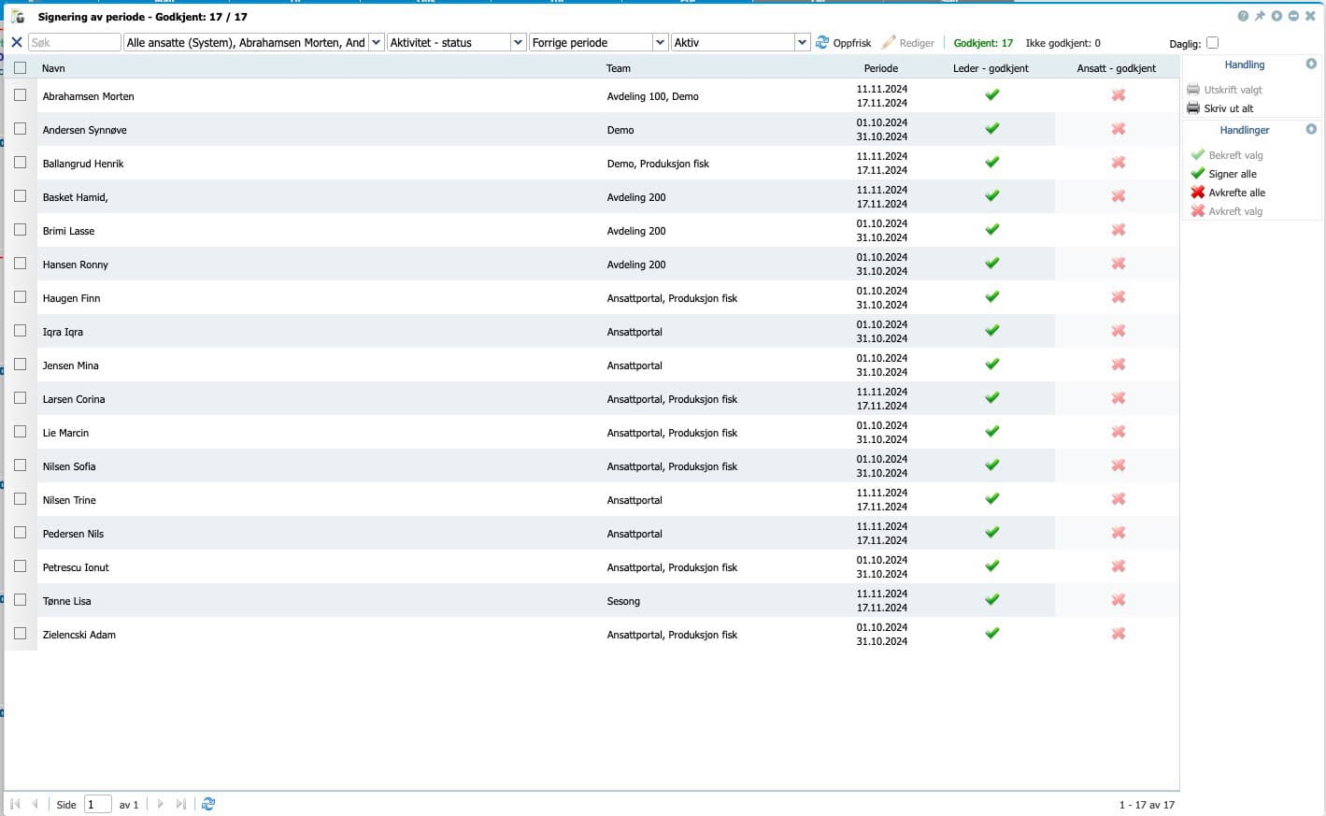This screenshot has height=816, width=1326.
Task: Click the Avkreft valg action
Action: [1235, 211]
